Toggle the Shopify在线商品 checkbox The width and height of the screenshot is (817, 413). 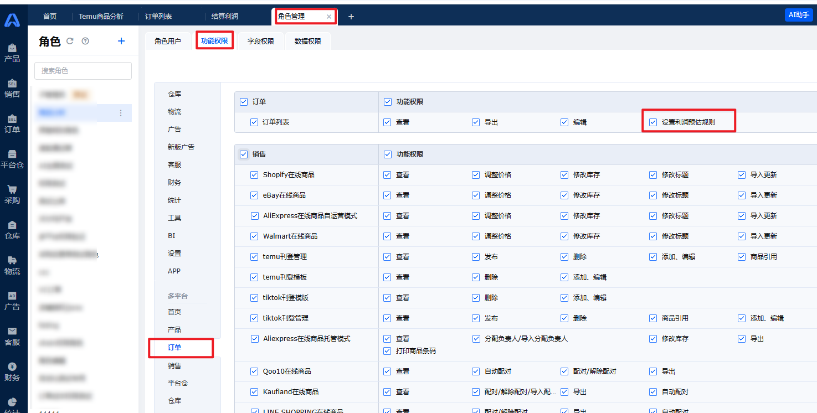pyautogui.click(x=254, y=175)
